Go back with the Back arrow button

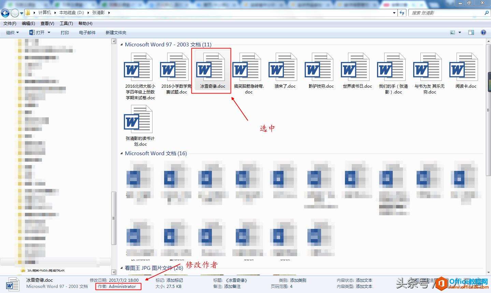(5, 13)
